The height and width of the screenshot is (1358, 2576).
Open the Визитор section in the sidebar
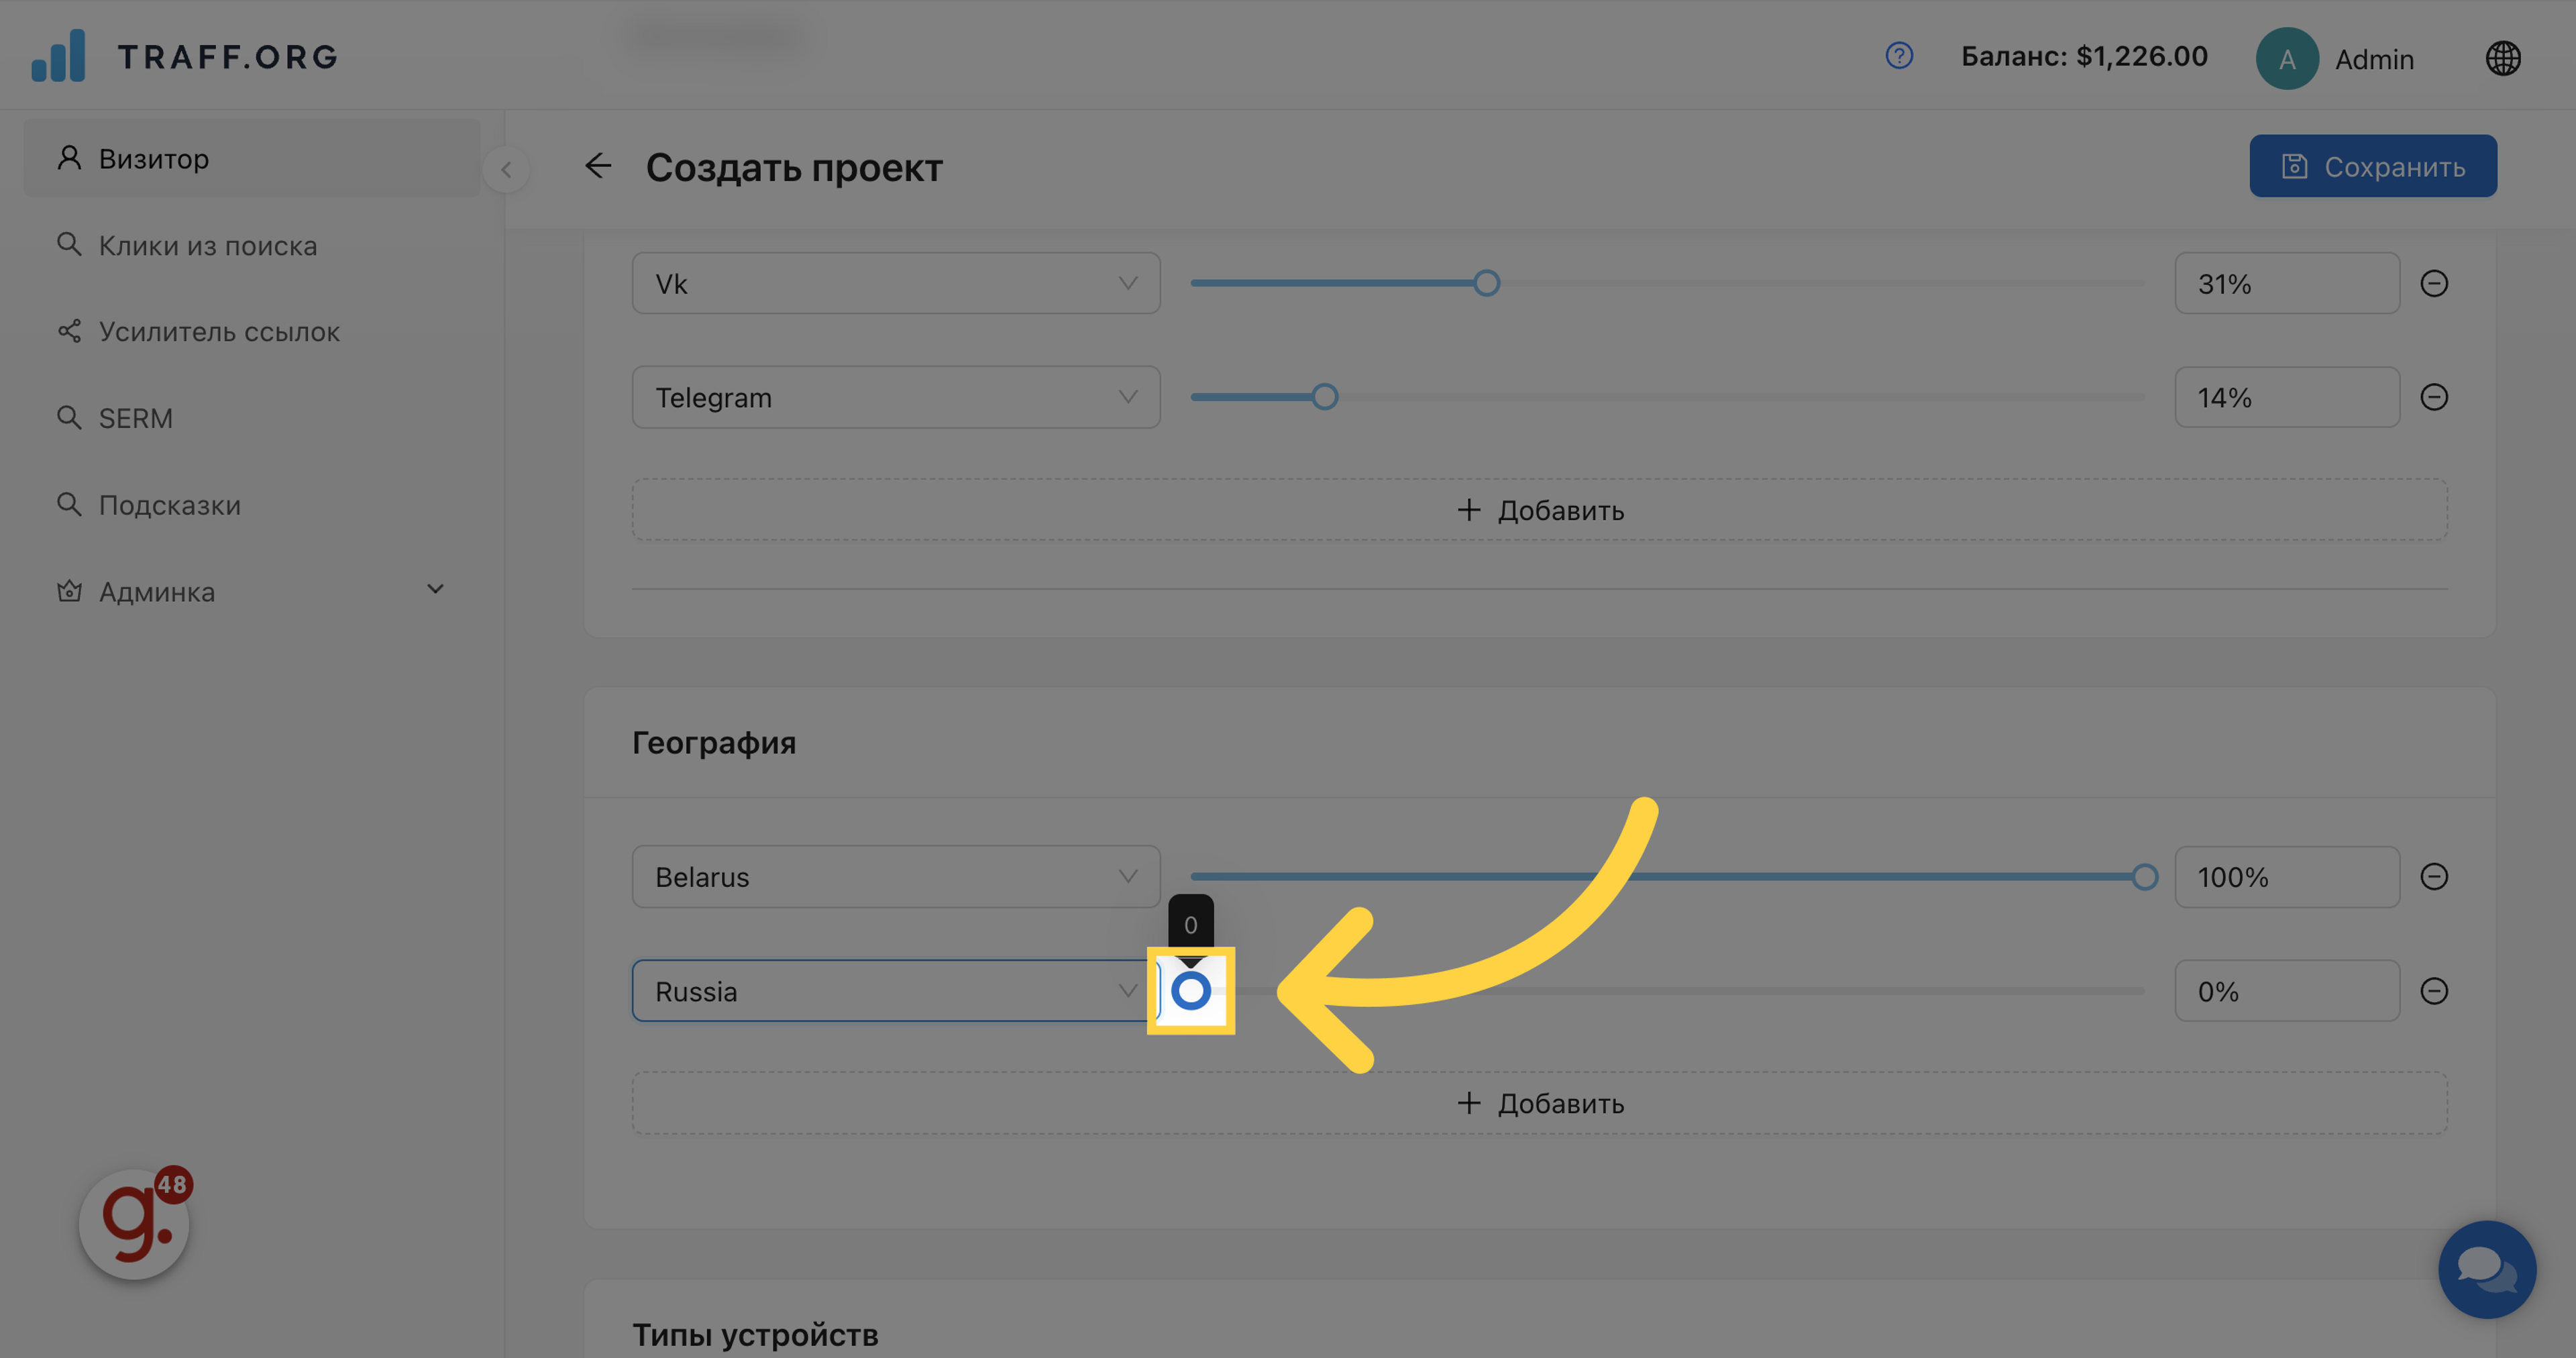(154, 158)
